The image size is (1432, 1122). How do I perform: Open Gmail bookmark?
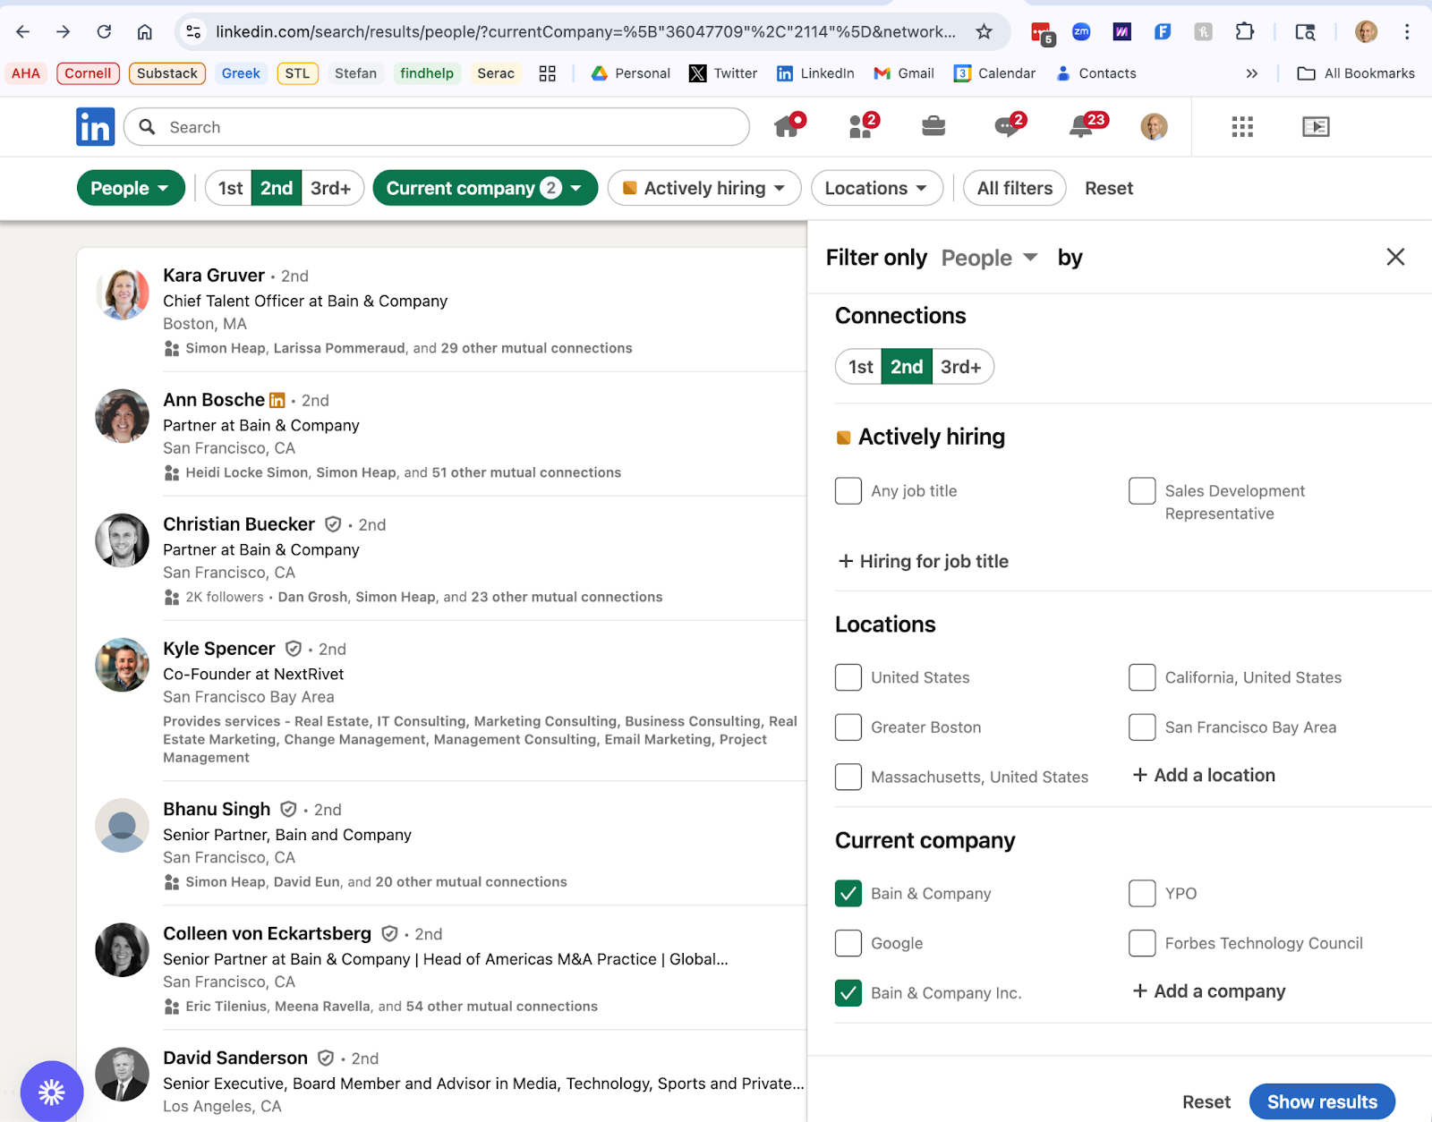(904, 73)
